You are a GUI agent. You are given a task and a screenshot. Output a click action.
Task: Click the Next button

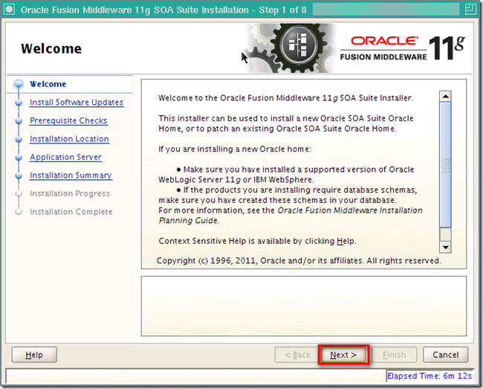tap(343, 355)
